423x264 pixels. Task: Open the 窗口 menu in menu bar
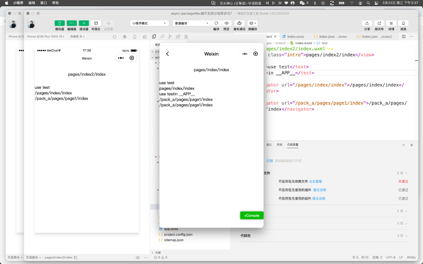point(44,3)
